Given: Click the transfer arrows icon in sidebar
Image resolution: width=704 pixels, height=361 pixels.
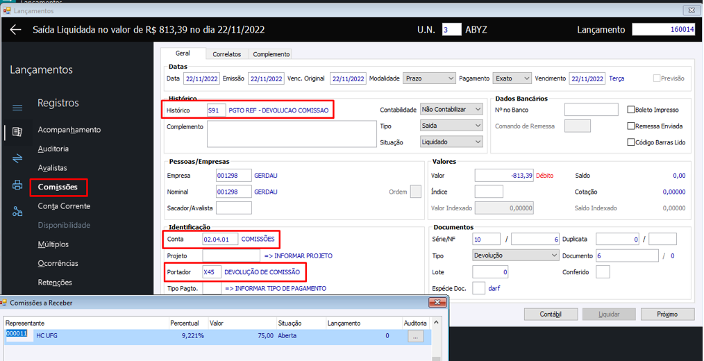Looking at the screenshot, I should [17, 158].
